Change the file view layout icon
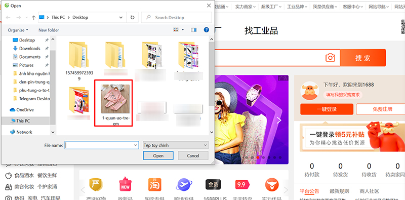The height and width of the screenshot is (200, 405). pyautogui.click(x=176, y=30)
